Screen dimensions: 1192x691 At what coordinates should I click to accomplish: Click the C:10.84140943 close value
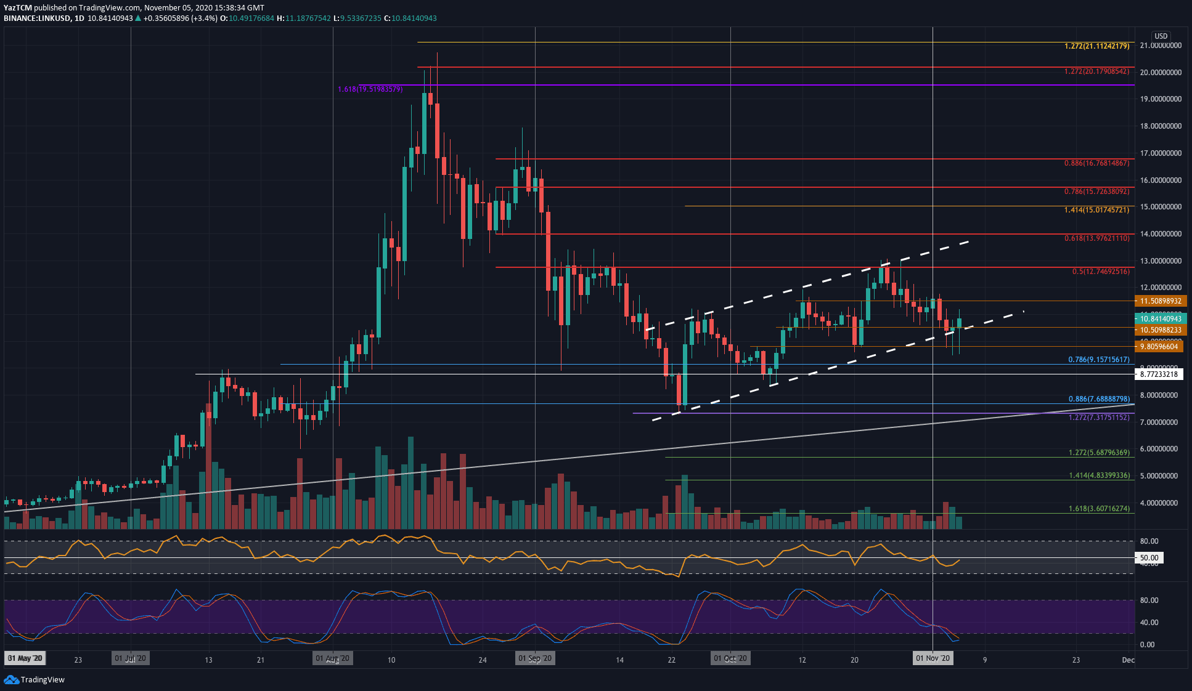click(410, 18)
